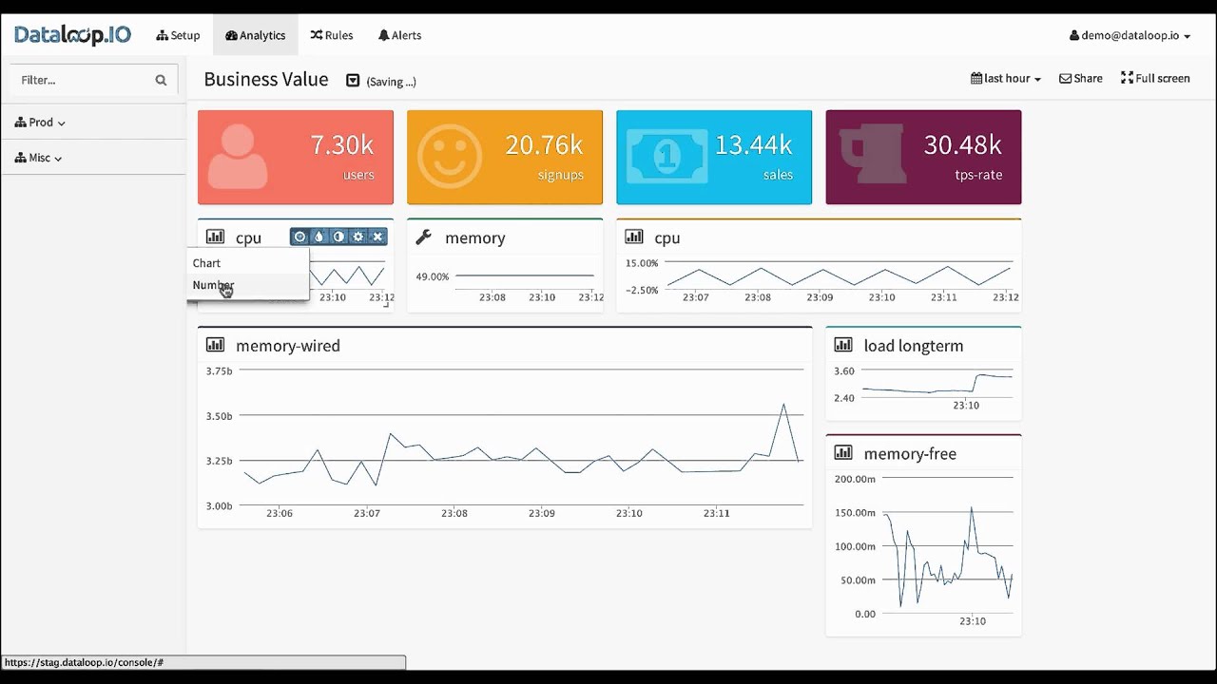Click the wide cpu widget title
Screen dimensions: 1217x684
click(667, 237)
